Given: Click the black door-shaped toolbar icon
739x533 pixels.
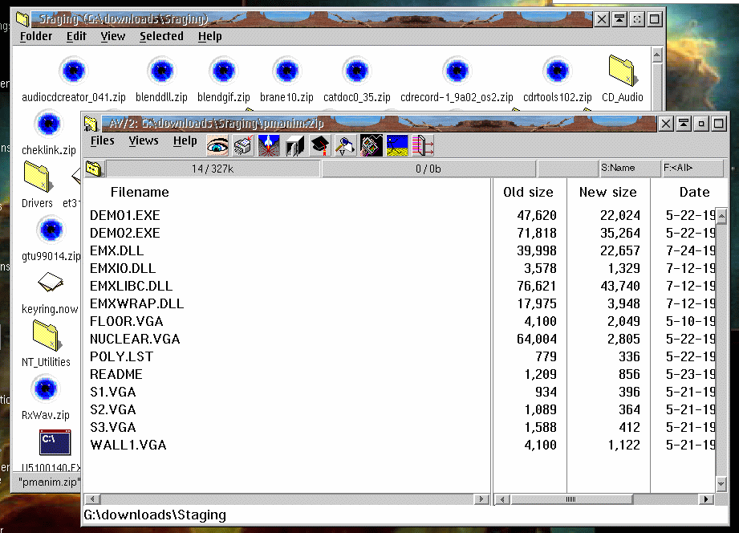Looking at the screenshot, I should click(x=294, y=145).
